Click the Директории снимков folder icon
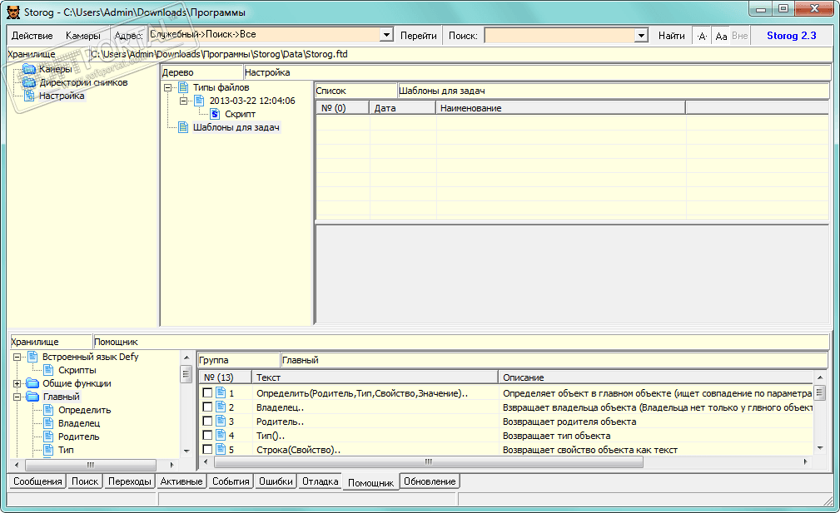Screen dimensions: 840x513 (29, 82)
